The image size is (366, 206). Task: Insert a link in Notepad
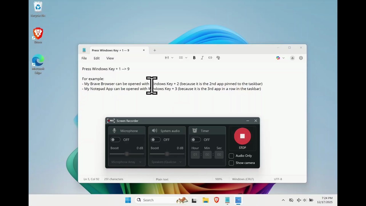pyautogui.click(x=210, y=58)
